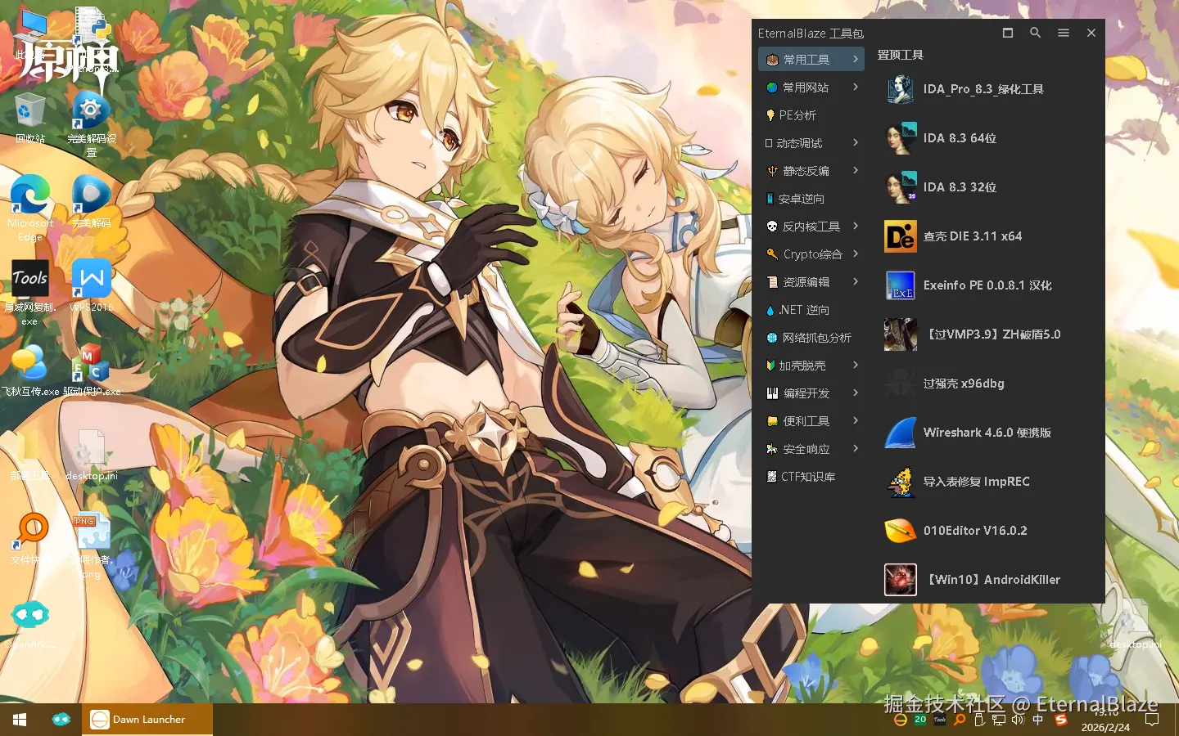This screenshot has width=1179, height=736.
Task: Click the orange Dawn Launcher tray icon
Action: point(901,720)
